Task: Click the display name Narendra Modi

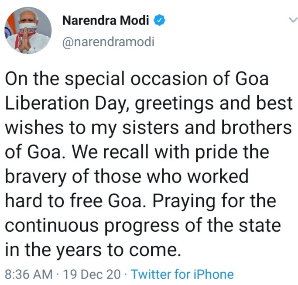Action: [107, 21]
